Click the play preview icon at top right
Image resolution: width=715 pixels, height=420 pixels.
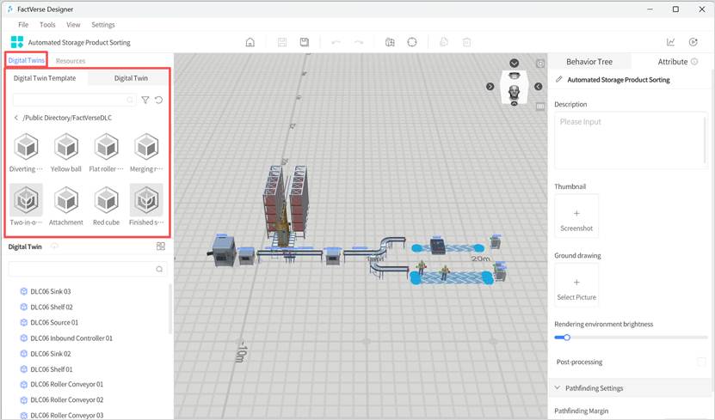693,42
